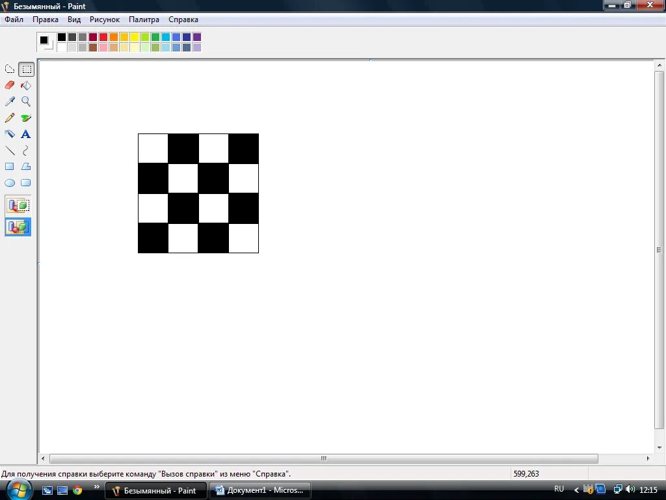Click the RU language indicator
Image resolution: width=666 pixels, height=500 pixels.
pos(559,489)
